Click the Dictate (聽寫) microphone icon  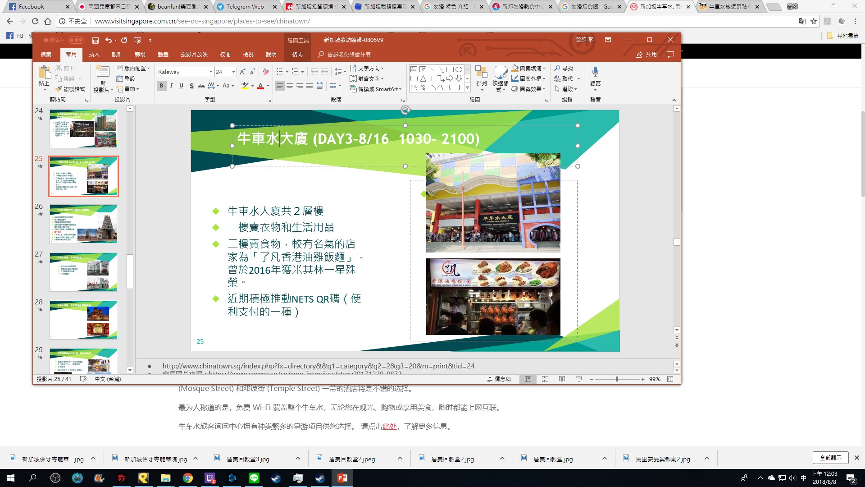(x=596, y=72)
